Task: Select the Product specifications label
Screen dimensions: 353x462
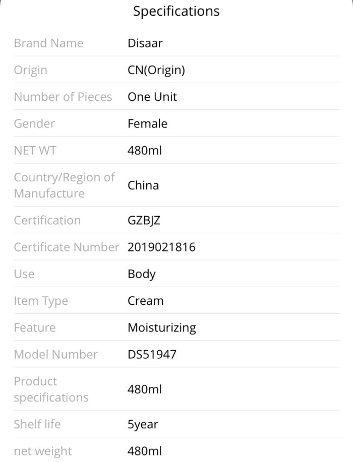Action: [x=51, y=389]
